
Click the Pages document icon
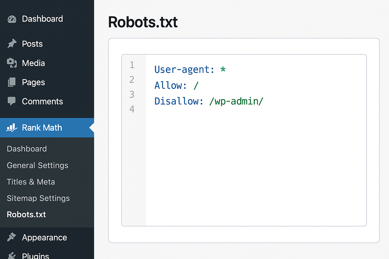point(12,82)
